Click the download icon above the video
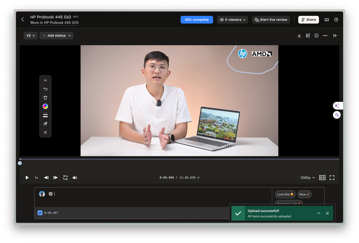359x243 pixels. (299, 36)
